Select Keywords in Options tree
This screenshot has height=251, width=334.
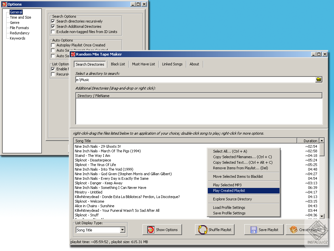[18, 38]
